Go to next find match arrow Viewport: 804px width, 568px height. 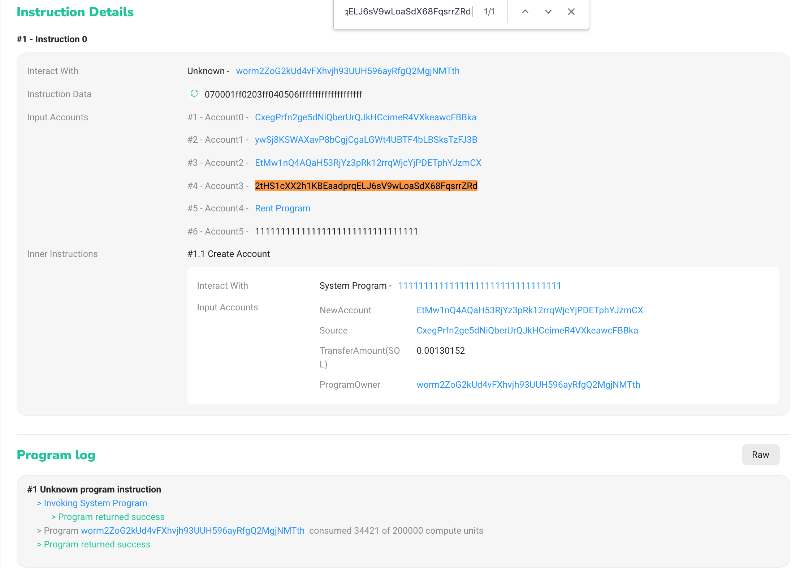click(548, 12)
